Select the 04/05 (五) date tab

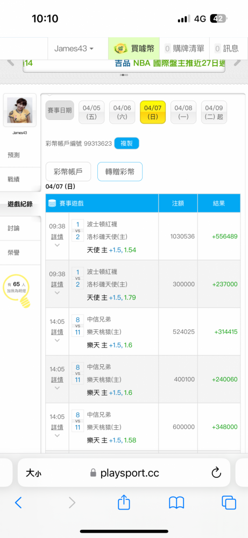coord(91,112)
